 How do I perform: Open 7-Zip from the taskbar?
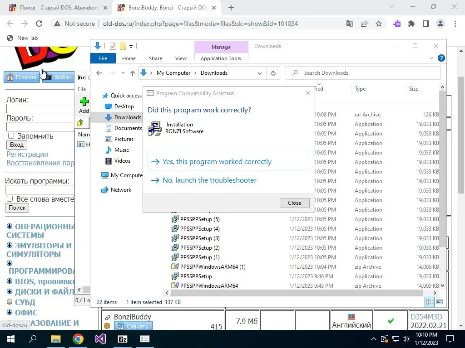[123, 339]
